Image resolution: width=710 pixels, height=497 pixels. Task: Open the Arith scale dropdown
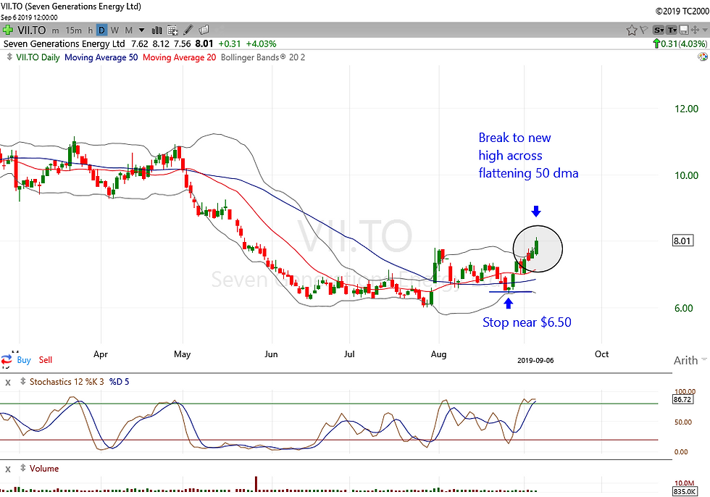[x=690, y=360]
